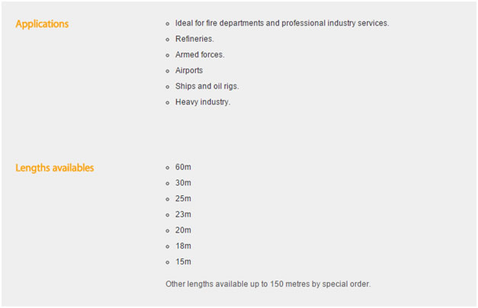Click the Heavy industry list entry

point(202,102)
